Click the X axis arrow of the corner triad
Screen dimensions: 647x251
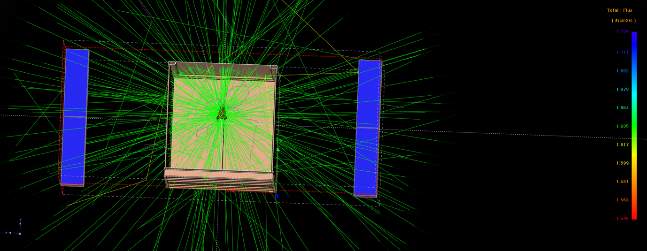click(8, 233)
